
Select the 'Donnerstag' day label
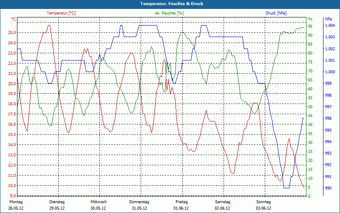click(x=139, y=202)
